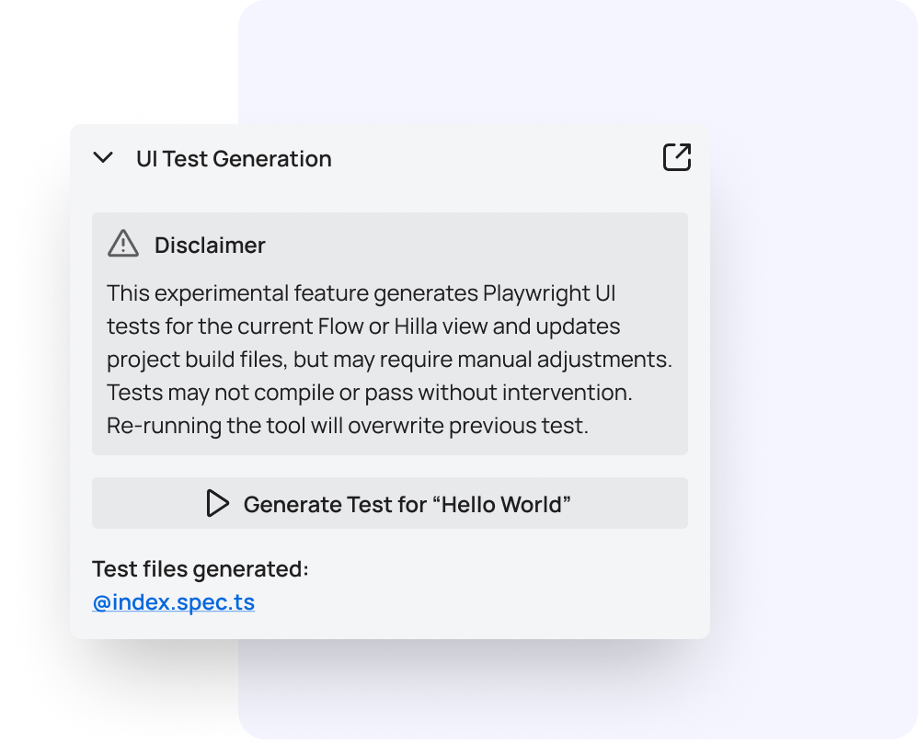This screenshot has height=755, width=918.
Task: Click the Disclaimer heading text
Action: [210, 245]
